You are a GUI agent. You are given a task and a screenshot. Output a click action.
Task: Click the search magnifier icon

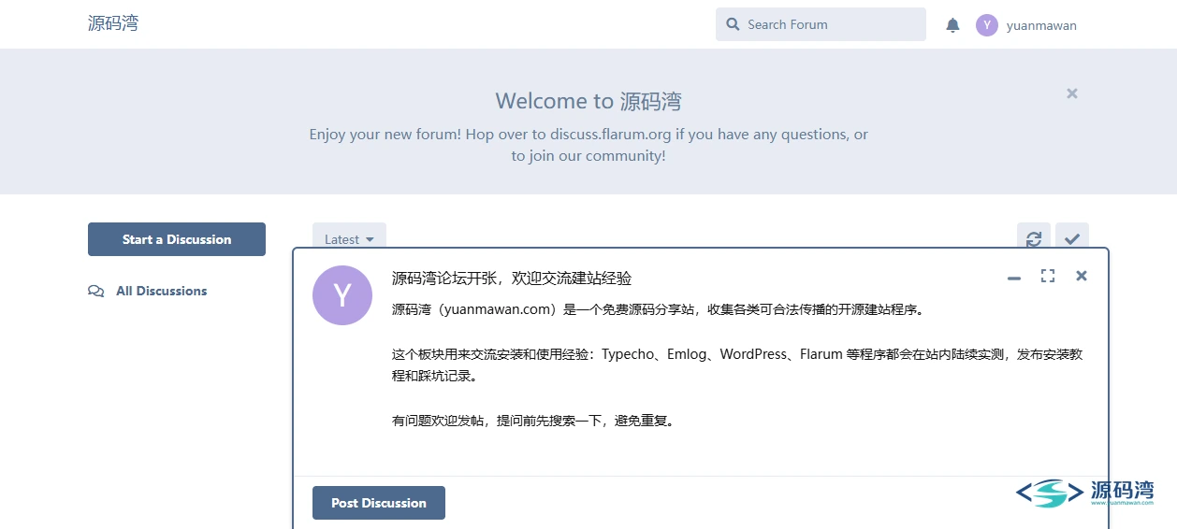click(733, 25)
